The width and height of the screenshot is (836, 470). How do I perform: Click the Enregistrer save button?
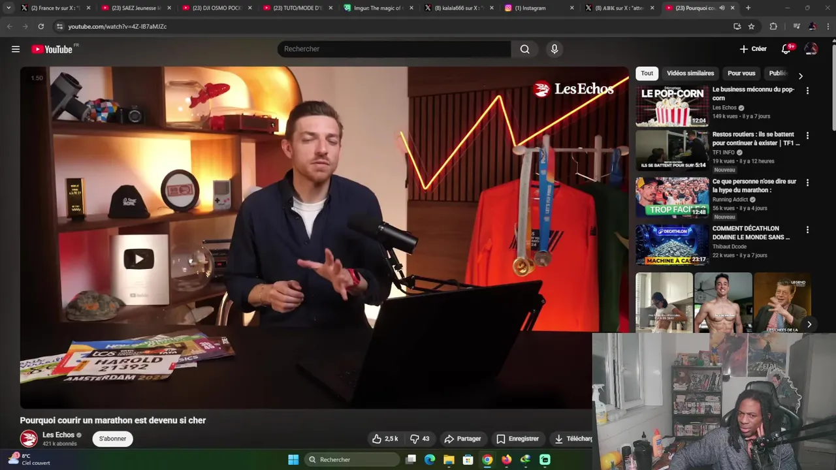click(517, 439)
